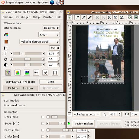
Task: Click the green select-visible-area icon in preview toolbar
Action: click(x=136, y=18)
